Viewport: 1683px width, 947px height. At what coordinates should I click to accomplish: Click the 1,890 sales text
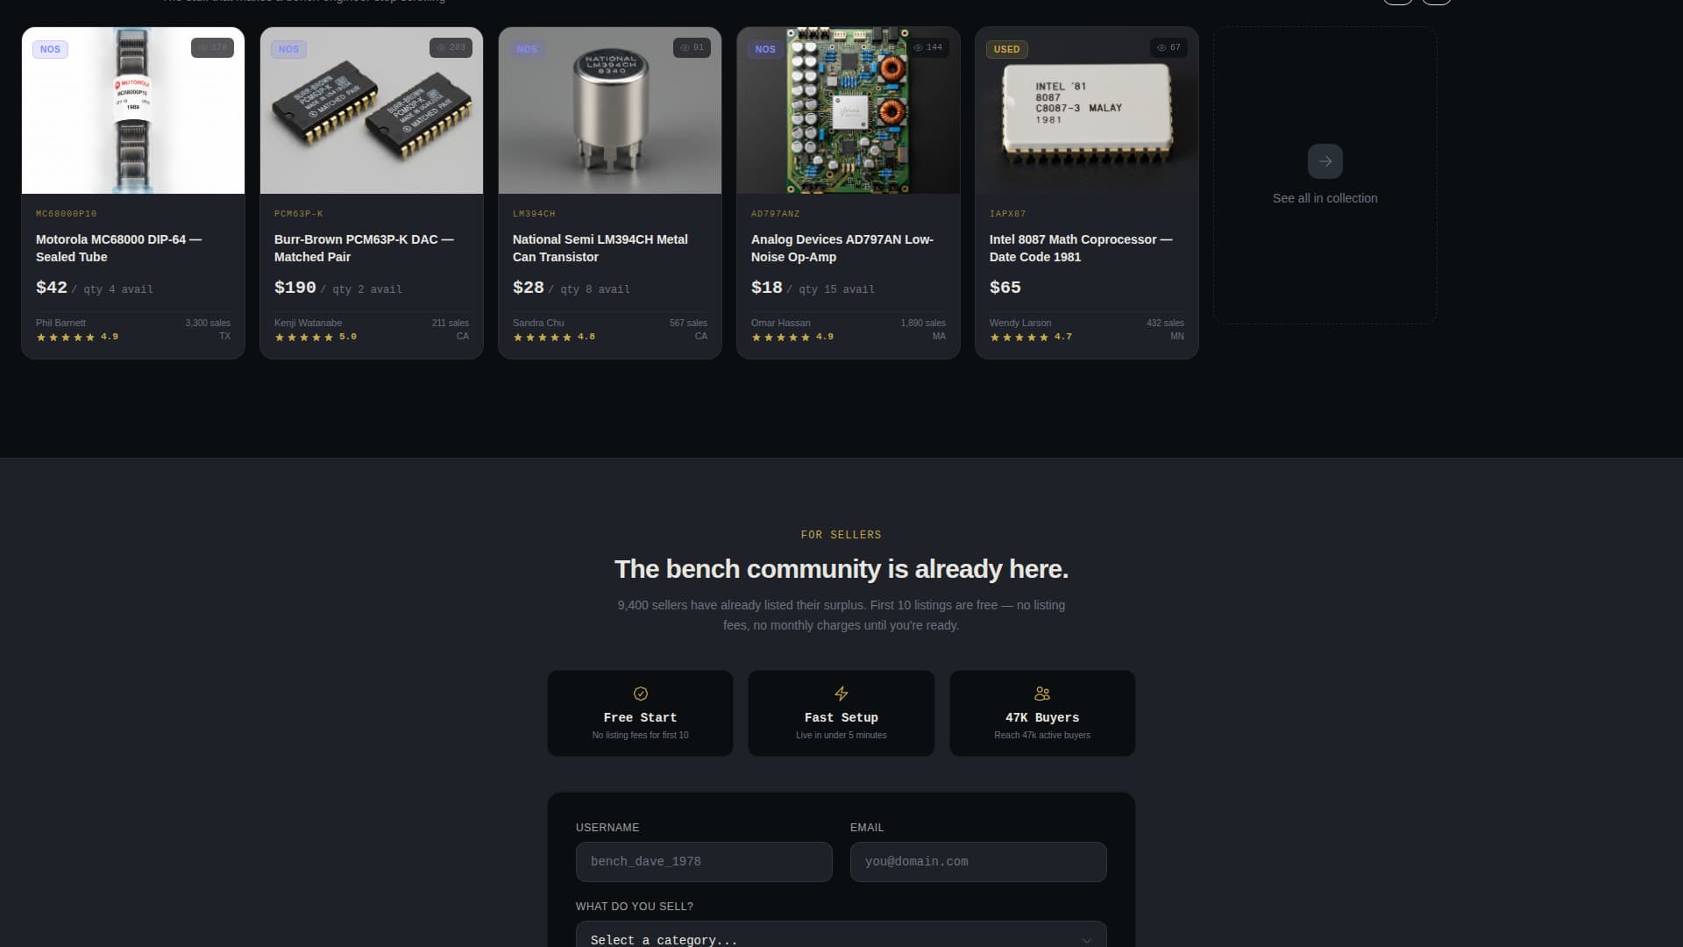[923, 324]
